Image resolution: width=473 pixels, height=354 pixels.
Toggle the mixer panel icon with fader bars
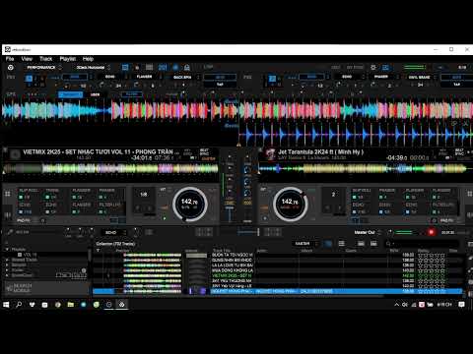(x=163, y=67)
